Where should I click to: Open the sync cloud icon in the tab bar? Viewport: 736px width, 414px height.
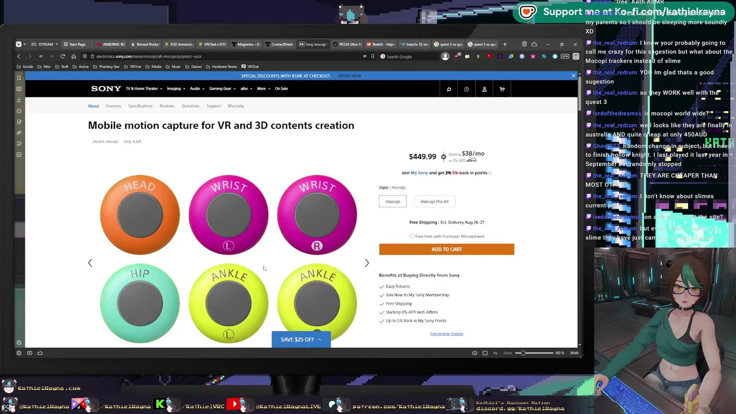coord(534,44)
